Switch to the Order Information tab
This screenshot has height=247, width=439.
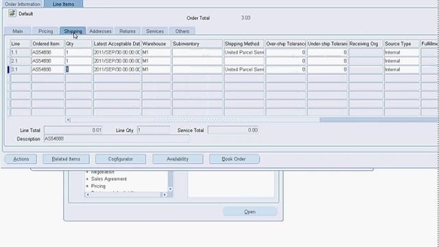click(x=23, y=3)
